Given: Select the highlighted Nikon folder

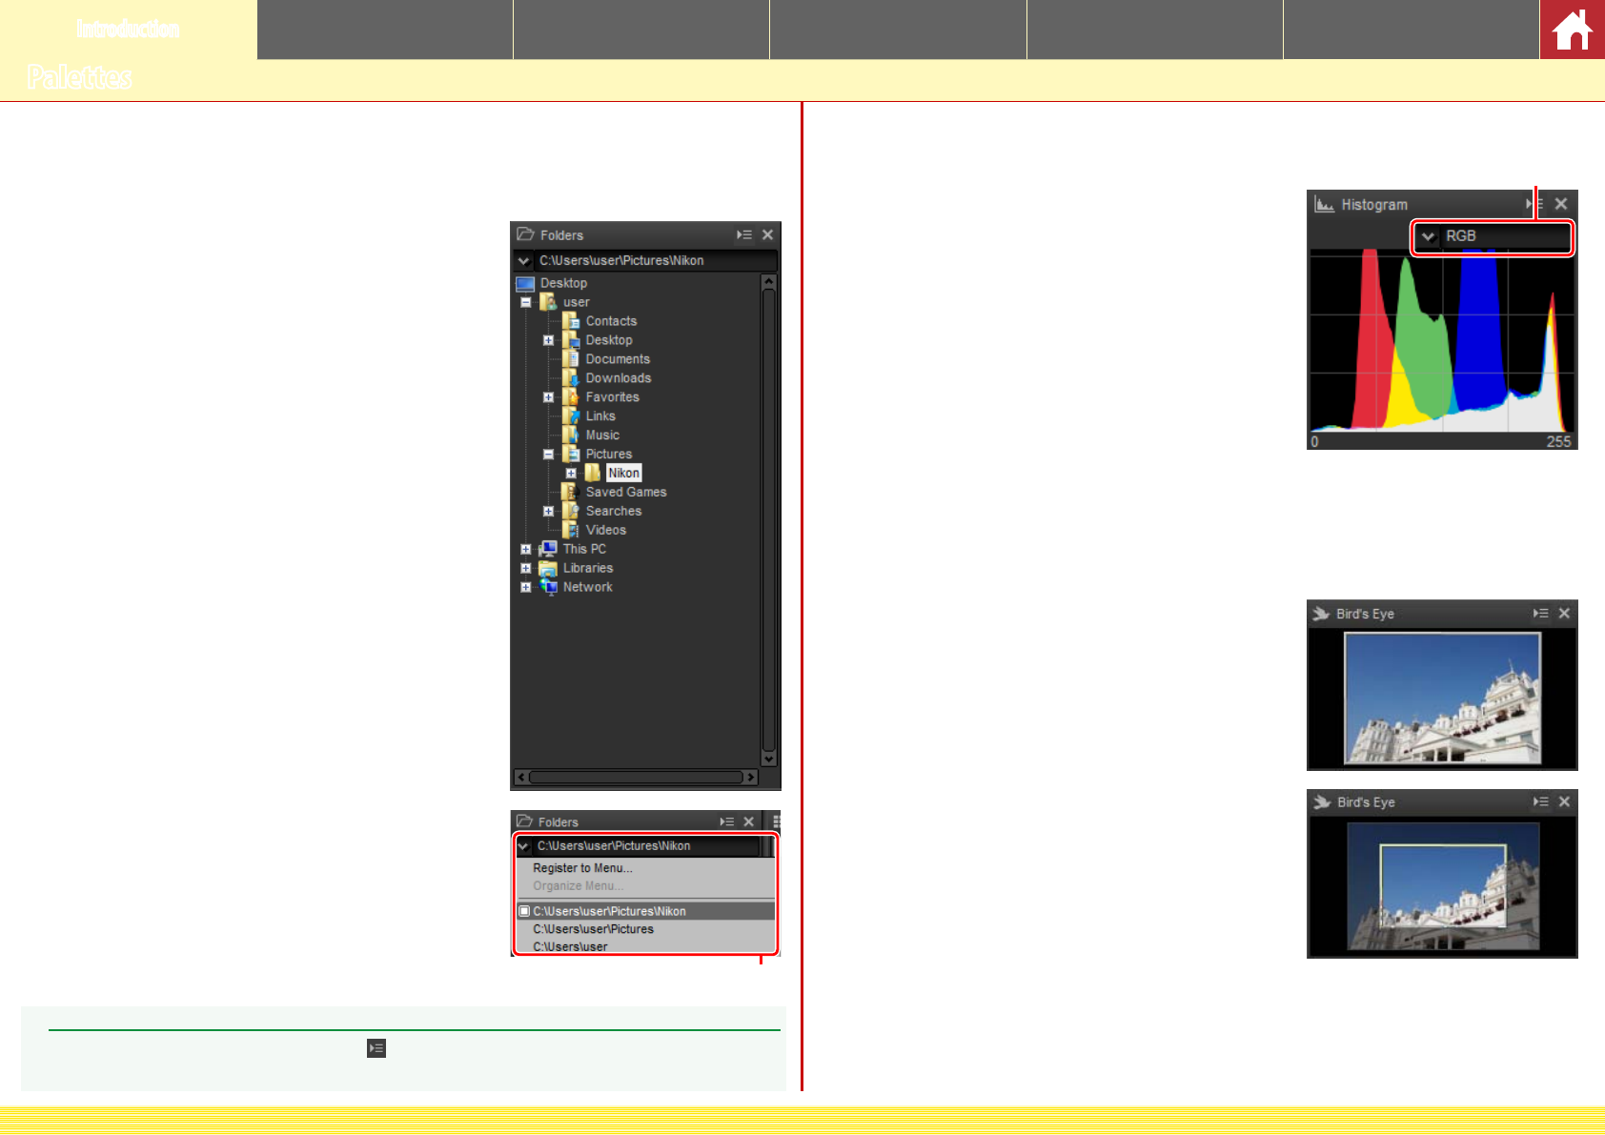Looking at the screenshot, I should [x=624, y=473].
